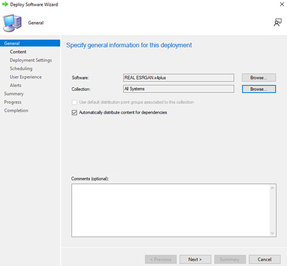Image resolution: width=287 pixels, height=266 pixels.
Task: Click the green arrow wizard title icon
Action: (x=5, y=4)
